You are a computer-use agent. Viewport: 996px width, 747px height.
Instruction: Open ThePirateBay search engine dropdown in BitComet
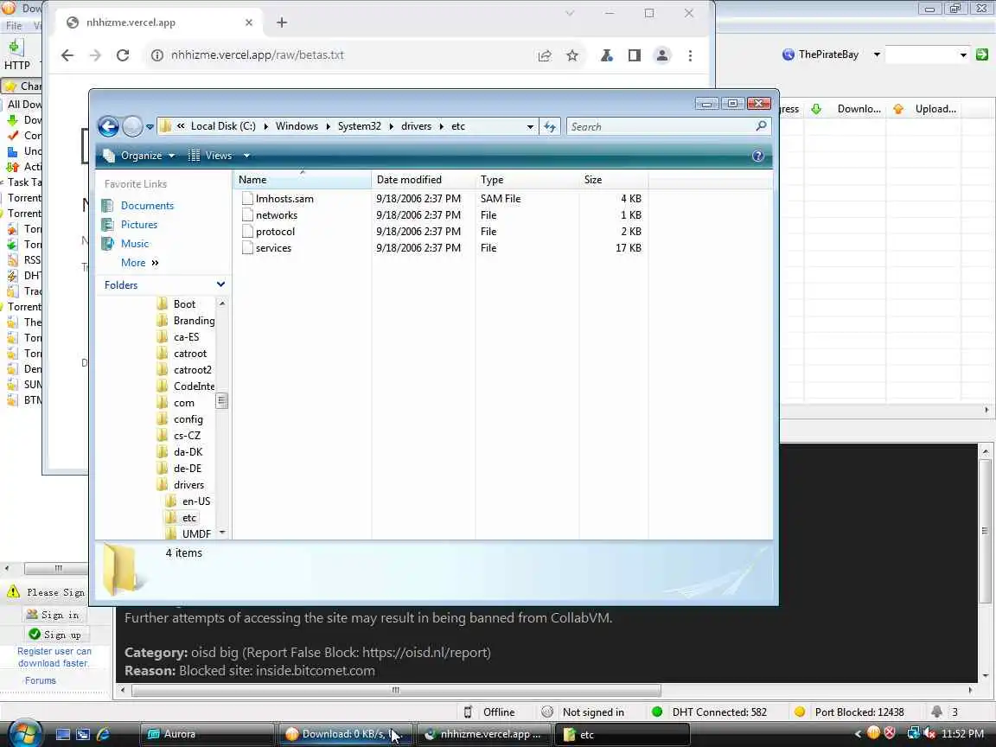click(x=877, y=54)
